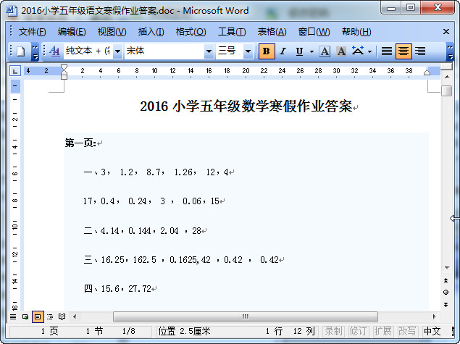Switch to Outline view icon
Image resolution: width=460 pixels, height=344 pixels.
click(50, 316)
